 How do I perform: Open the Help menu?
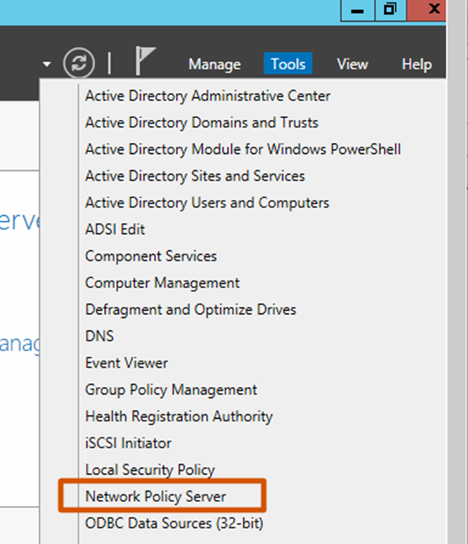pos(416,65)
